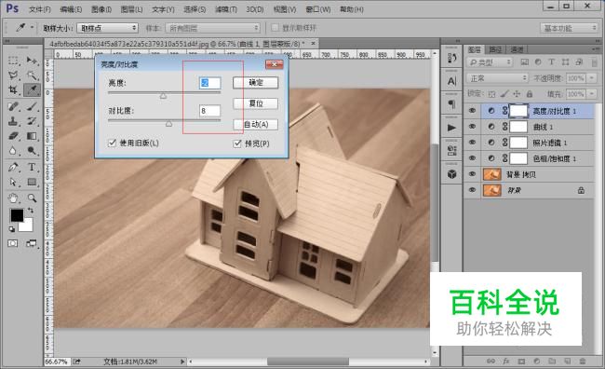Select the Blur tool
Image resolution: width=605 pixels, height=369 pixels.
pyautogui.click(x=13, y=150)
